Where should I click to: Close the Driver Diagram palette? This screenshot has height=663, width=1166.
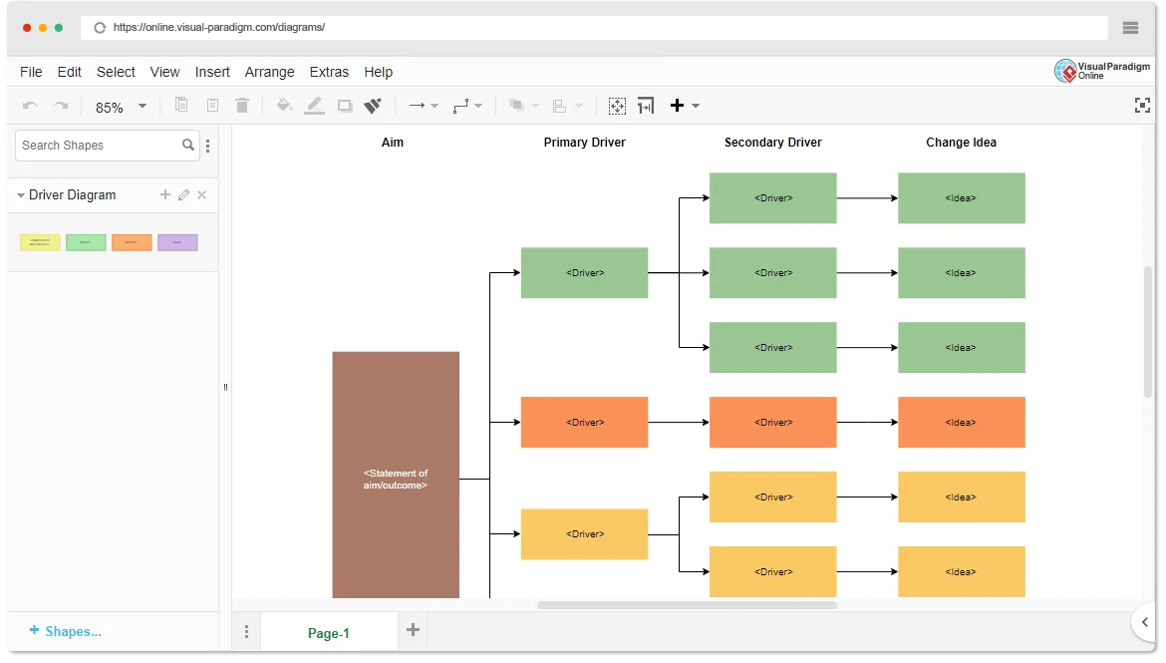[201, 195]
